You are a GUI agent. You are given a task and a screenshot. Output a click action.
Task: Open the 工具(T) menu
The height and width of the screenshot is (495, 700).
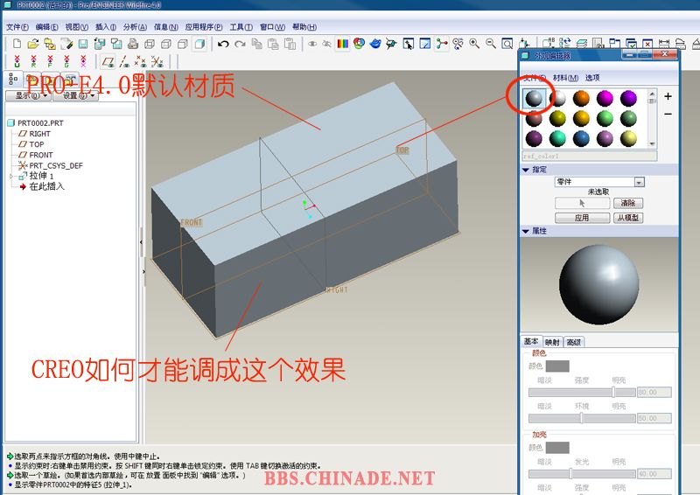point(241,27)
